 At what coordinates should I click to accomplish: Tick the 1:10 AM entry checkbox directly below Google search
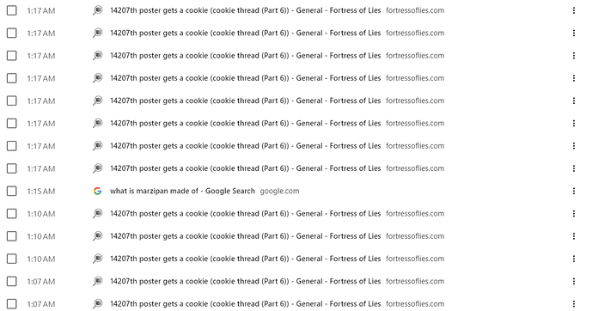coord(12,214)
